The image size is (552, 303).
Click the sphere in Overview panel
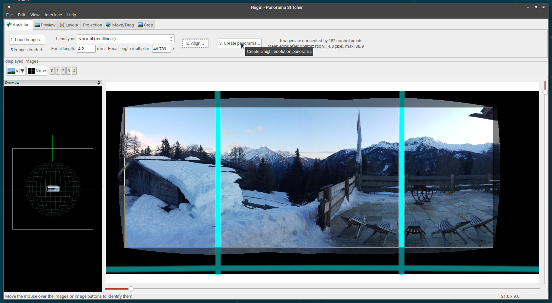tap(53, 189)
